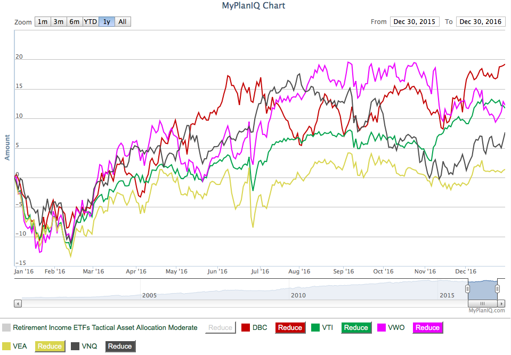Toggle the VEA series legend
Image resolution: width=511 pixels, height=355 pixels.
pos(20,346)
